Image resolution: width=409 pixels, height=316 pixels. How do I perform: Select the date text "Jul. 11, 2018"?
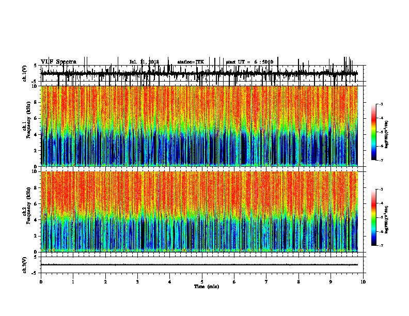144,62
